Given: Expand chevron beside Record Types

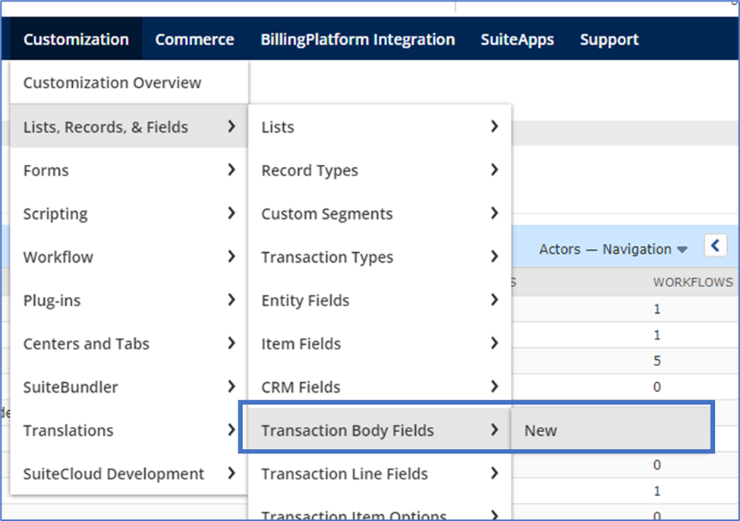Looking at the screenshot, I should (x=494, y=169).
